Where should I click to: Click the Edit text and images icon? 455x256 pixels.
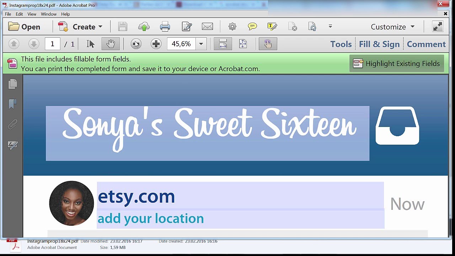click(187, 27)
